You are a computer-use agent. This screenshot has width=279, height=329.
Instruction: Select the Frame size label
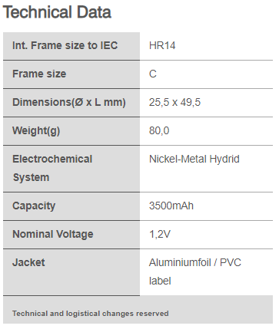click(x=39, y=74)
